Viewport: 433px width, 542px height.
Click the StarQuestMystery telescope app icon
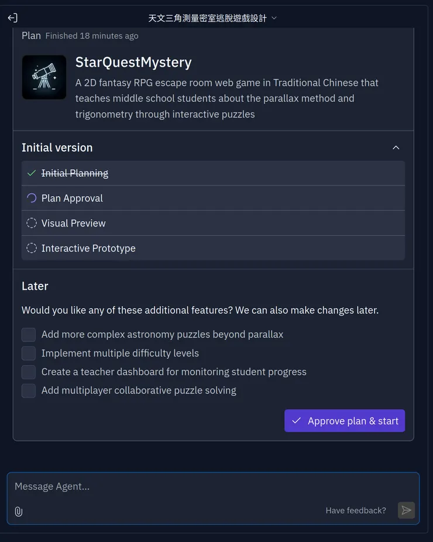pos(44,77)
